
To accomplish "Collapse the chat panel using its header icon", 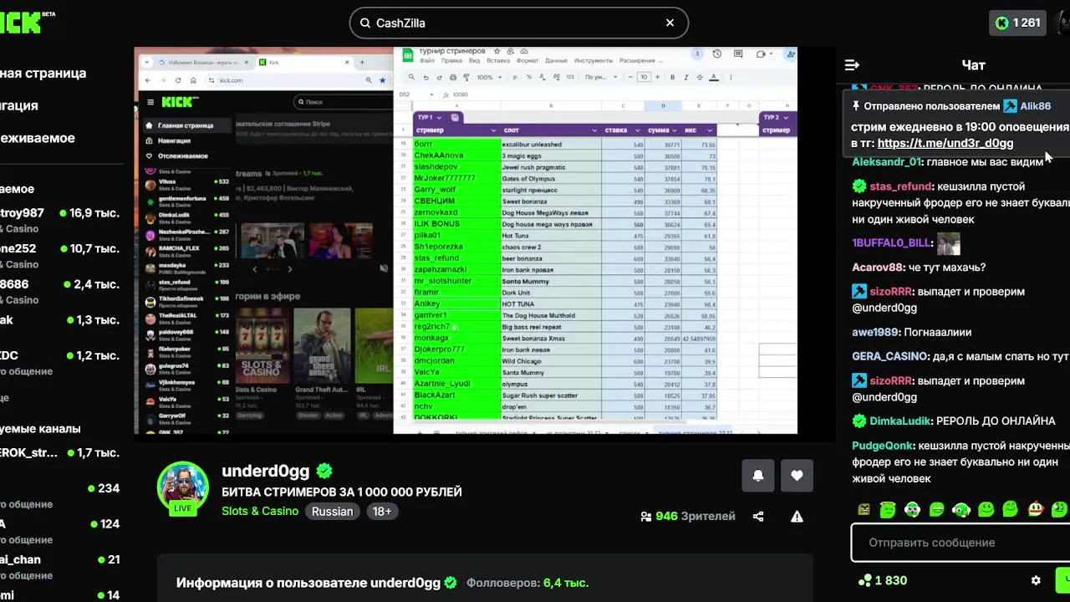I will click(x=852, y=65).
